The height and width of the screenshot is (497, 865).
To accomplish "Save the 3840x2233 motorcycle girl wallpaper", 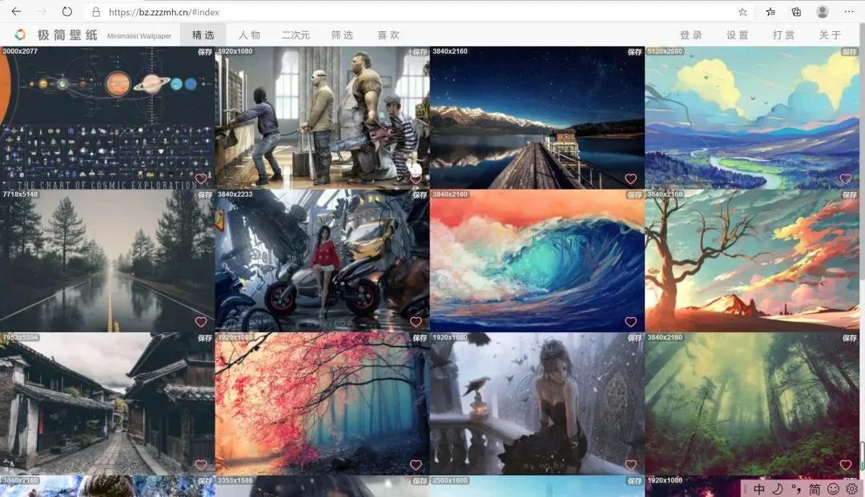I will pos(420,194).
